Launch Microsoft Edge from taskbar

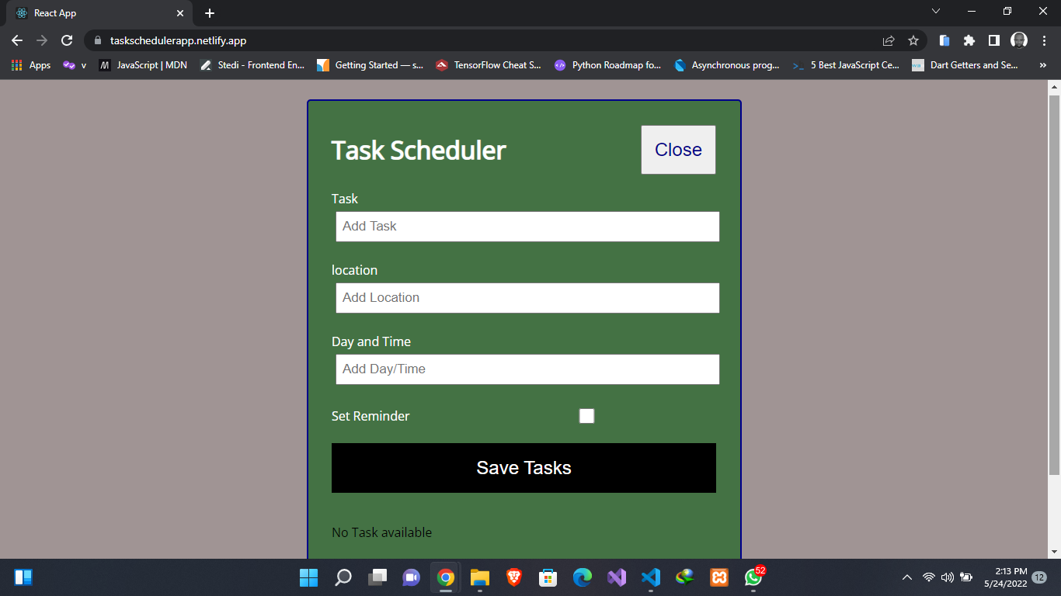582,577
